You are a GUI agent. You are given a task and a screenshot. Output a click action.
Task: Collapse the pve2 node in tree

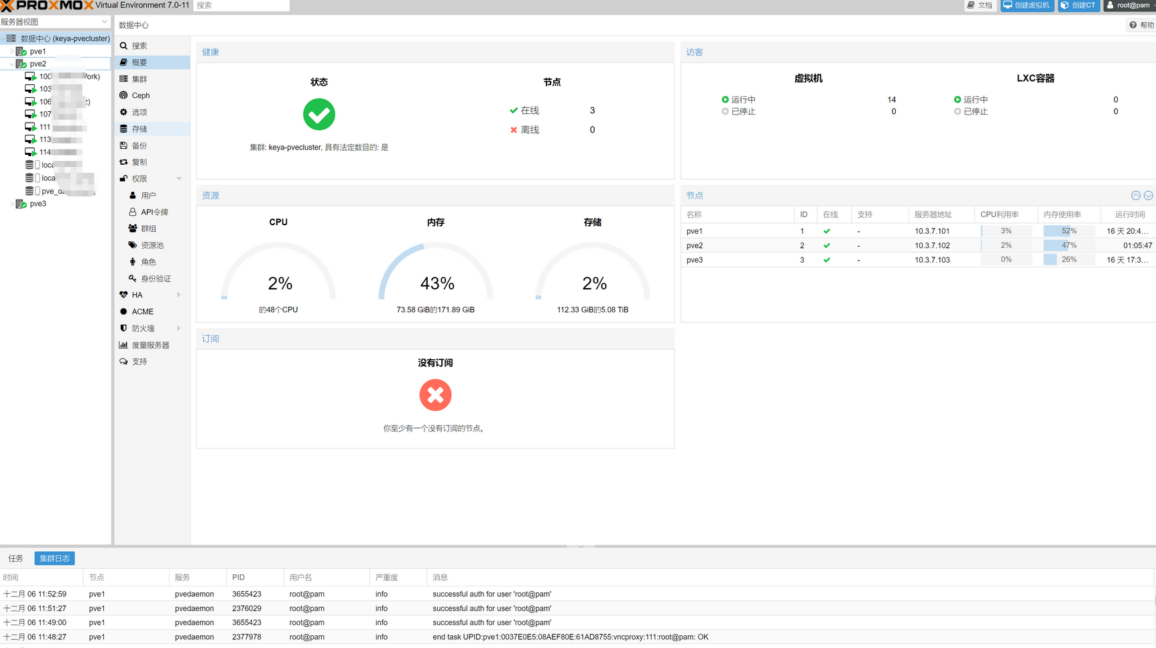(11, 64)
